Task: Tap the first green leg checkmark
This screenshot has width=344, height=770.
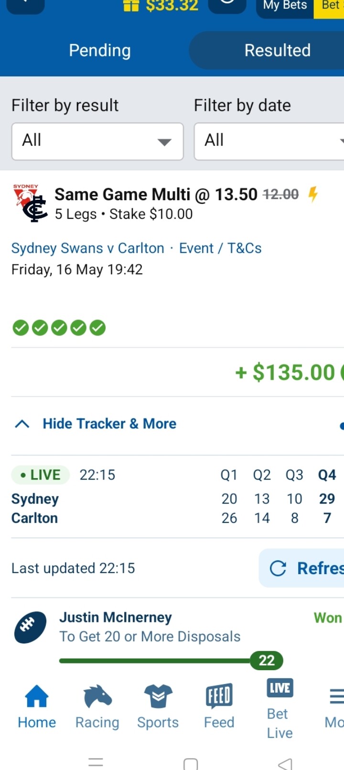Action: tap(21, 328)
